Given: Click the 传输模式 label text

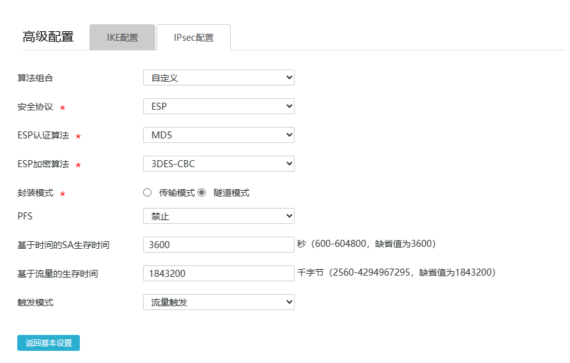Looking at the screenshot, I should (x=177, y=193).
